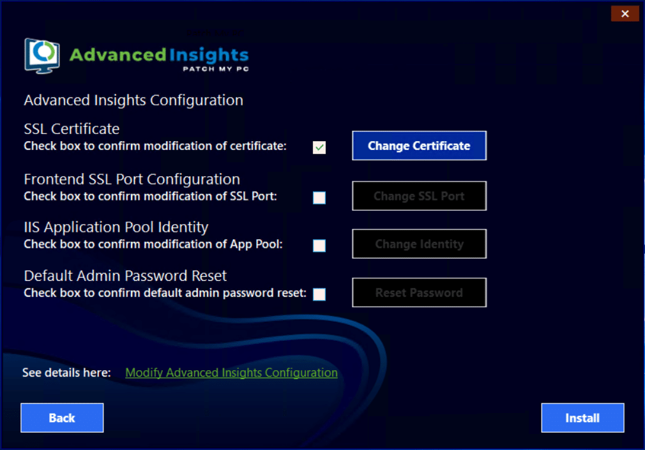Viewport: 645px width, 450px height.
Task: Select the SSL Certificate section title
Action: click(x=72, y=129)
